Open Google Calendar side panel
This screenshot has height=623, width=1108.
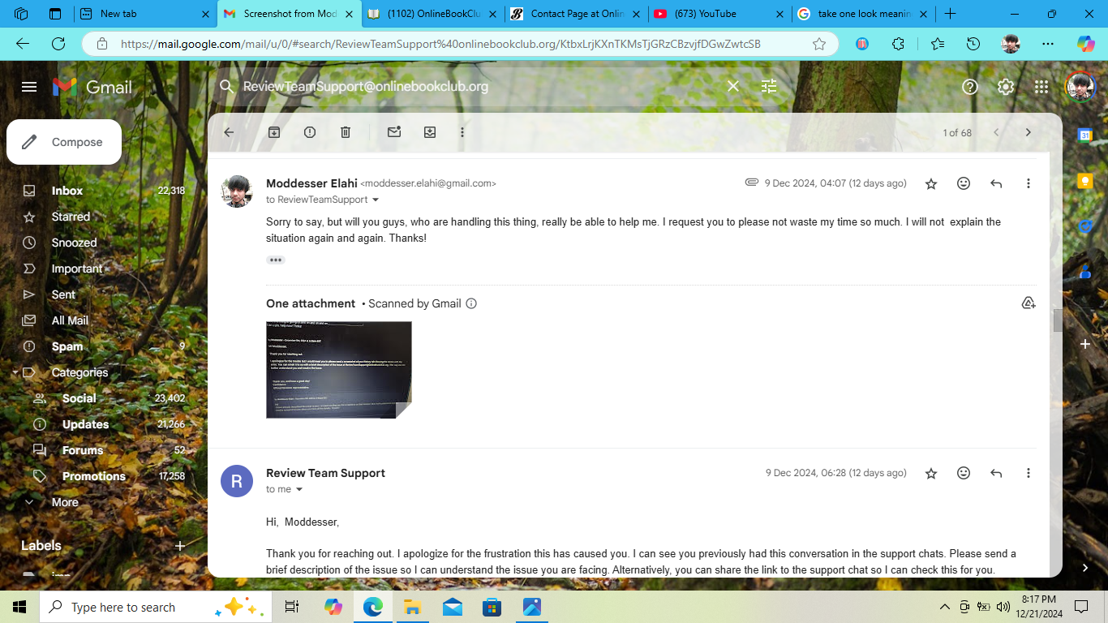[1085, 135]
